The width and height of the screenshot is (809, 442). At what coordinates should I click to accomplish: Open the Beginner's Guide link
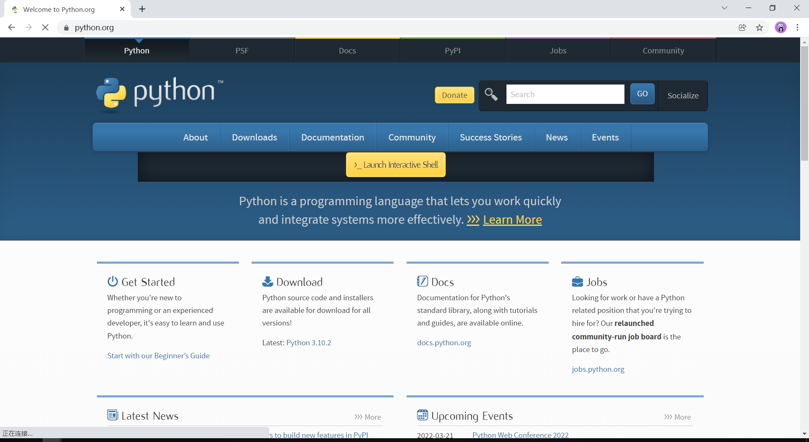[158, 355]
